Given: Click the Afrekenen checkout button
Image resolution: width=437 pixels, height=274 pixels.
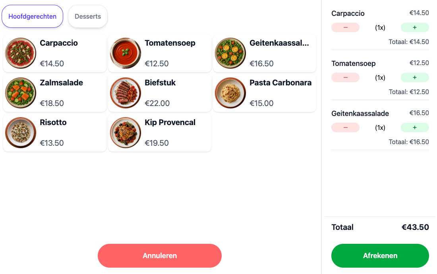Looking at the screenshot, I should click(x=380, y=256).
